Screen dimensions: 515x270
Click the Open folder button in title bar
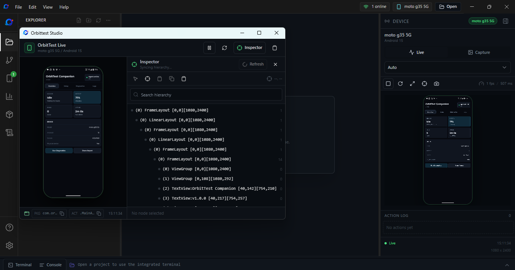pos(448,6)
